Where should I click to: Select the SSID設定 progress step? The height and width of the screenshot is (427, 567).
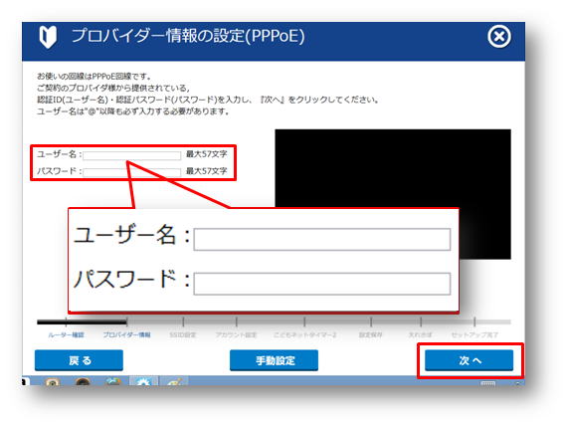point(183,334)
